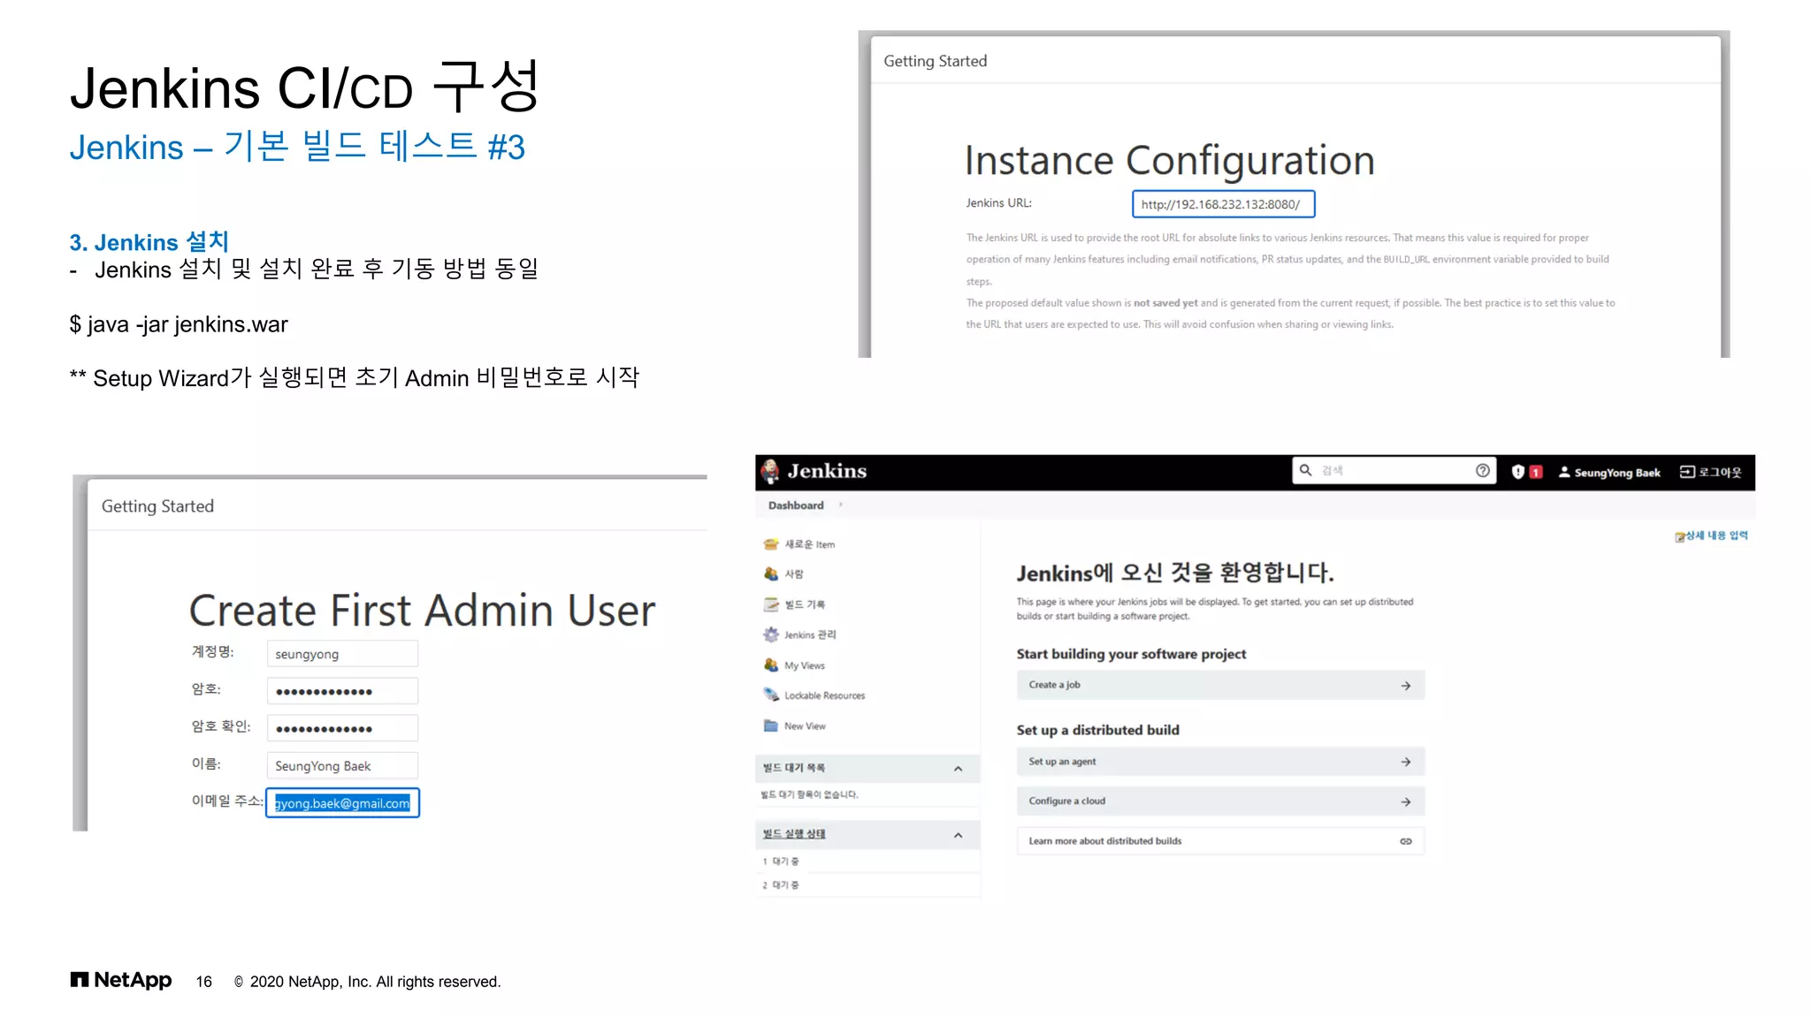Image resolution: width=1811 pixels, height=1018 pixels.
Task: Click the 사람 people sidebar icon
Action: click(x=771, y=574)
